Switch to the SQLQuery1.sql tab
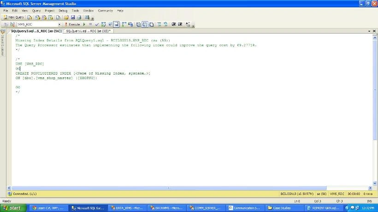Image resolution: width=378 pixels, height=212 pixels. point(88,31)
